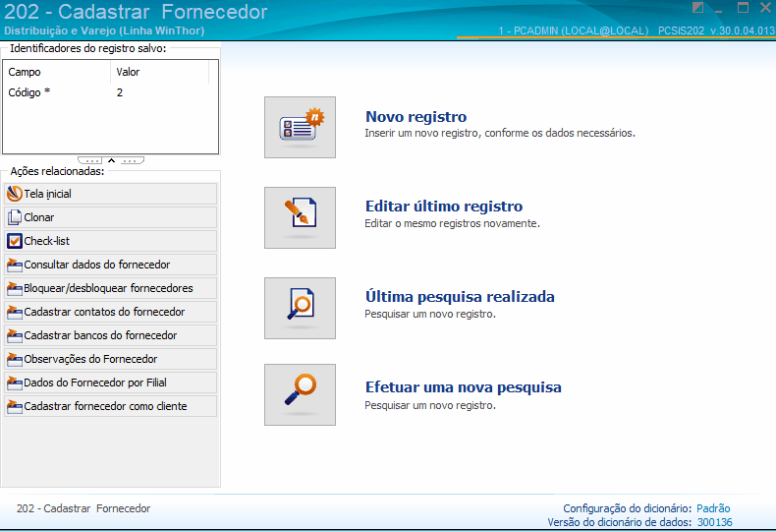
Task: Select Consultar dados do fornecedor
Action: tap(111, 265)
